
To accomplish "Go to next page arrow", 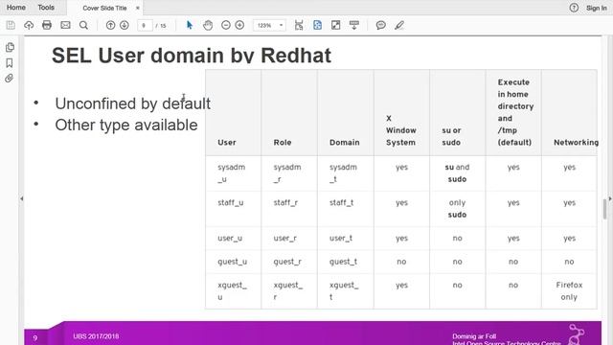I will click(x=125, y=26).
